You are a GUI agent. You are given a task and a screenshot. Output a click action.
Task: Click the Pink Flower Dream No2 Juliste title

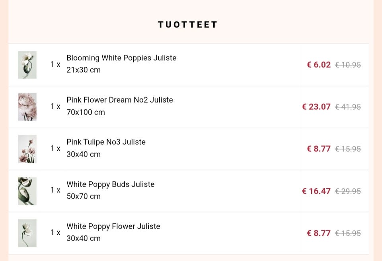[x=119, y=100]
